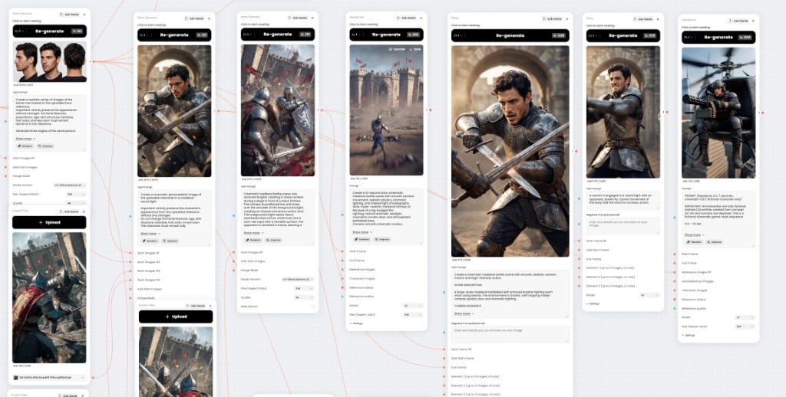Click the output connector dot of the large Kling node
Screen dimensions: 786x397
[x=576, y=151]
